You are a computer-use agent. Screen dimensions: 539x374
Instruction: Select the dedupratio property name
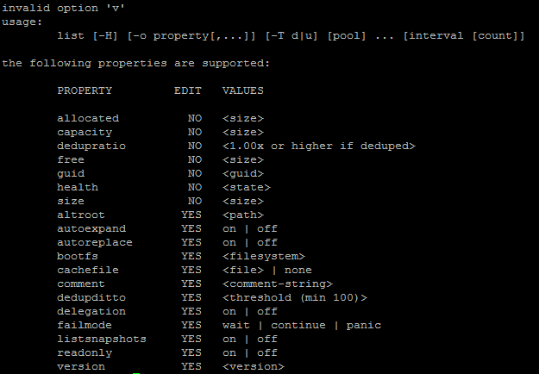[x=91, y=146]
